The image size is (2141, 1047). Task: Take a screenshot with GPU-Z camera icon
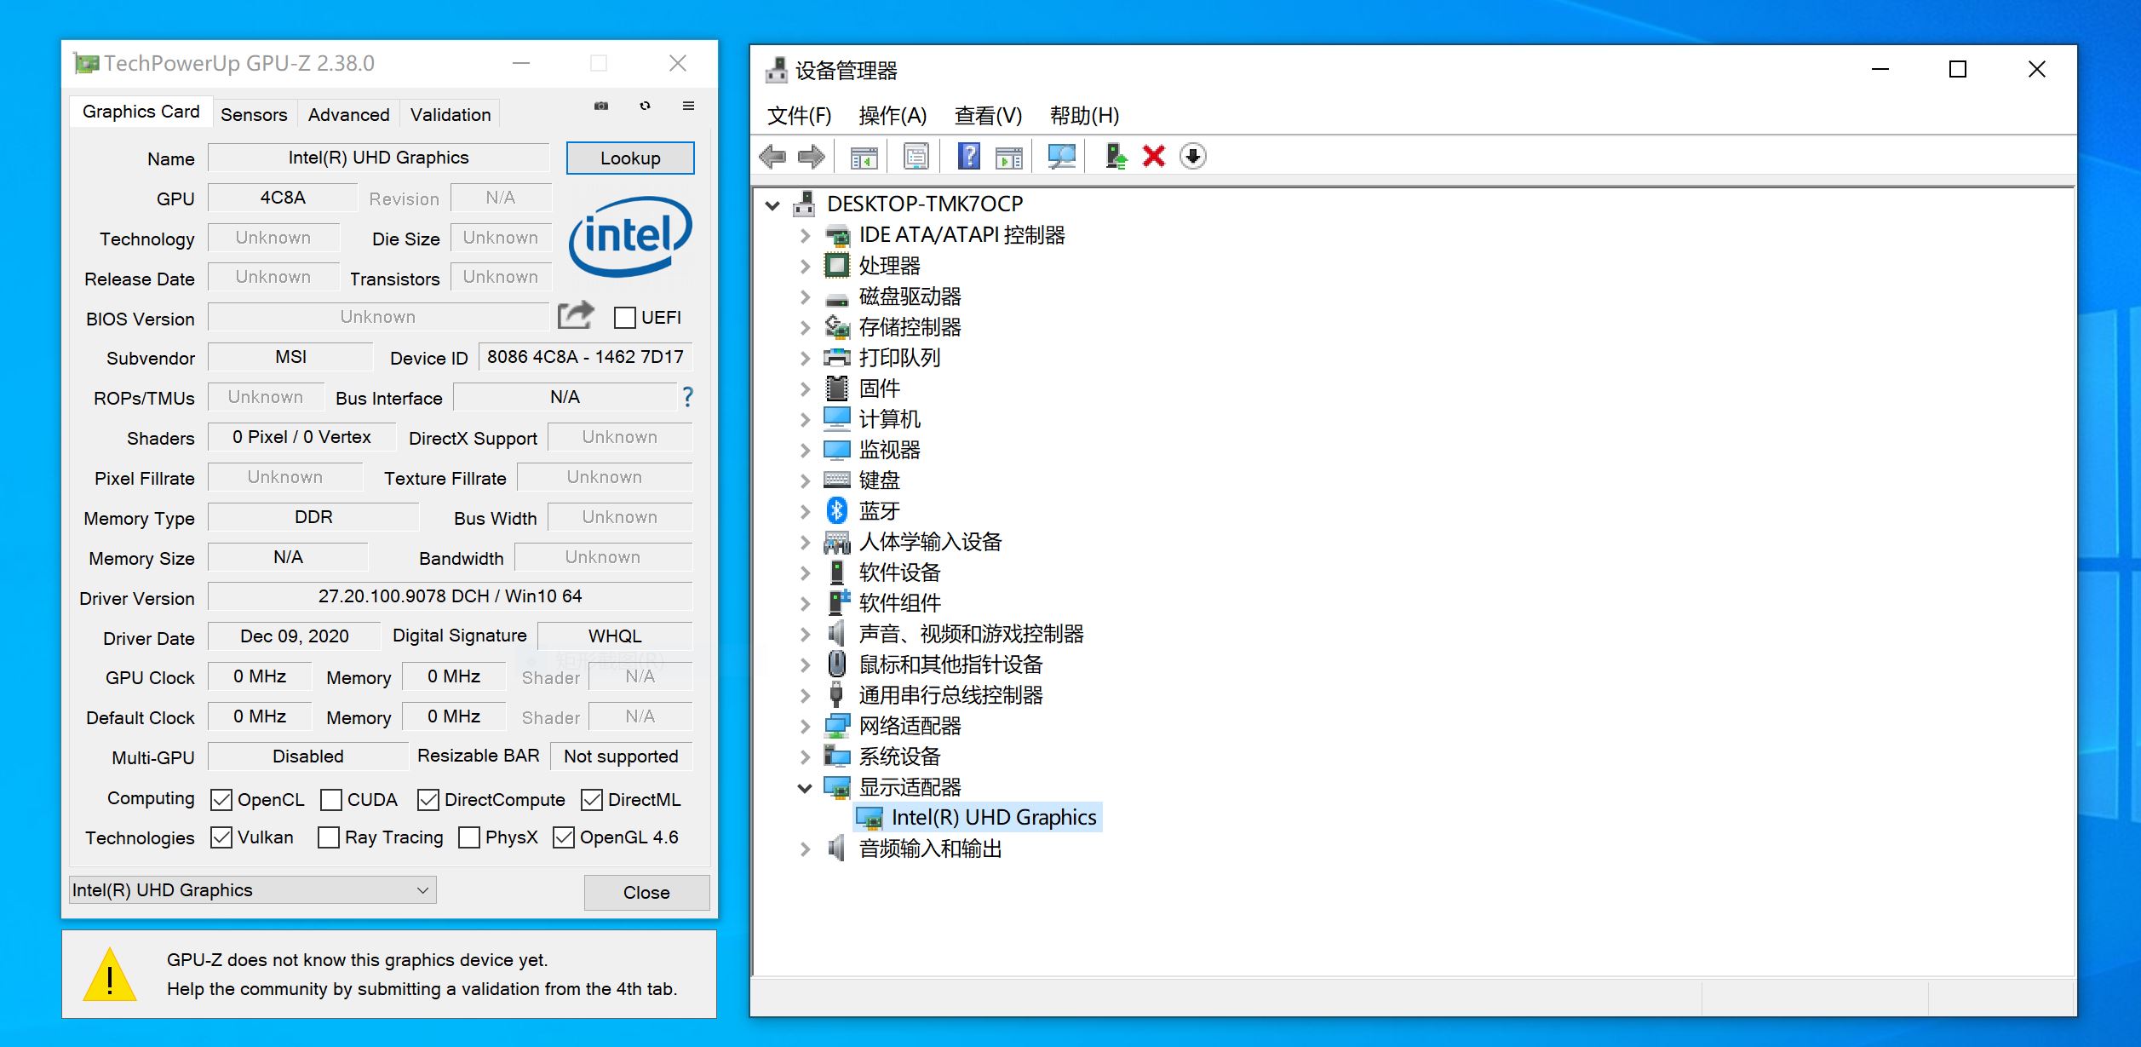pos(600,105)
